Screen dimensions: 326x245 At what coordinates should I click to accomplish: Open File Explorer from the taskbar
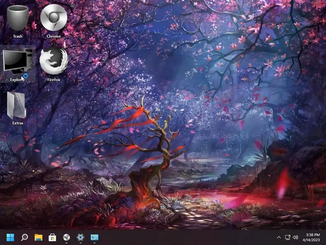point(39,237)
